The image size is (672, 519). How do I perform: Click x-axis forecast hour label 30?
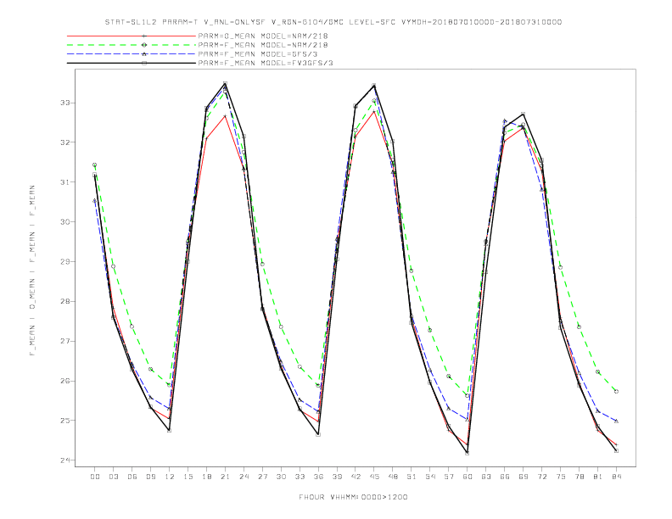(281, 477)
